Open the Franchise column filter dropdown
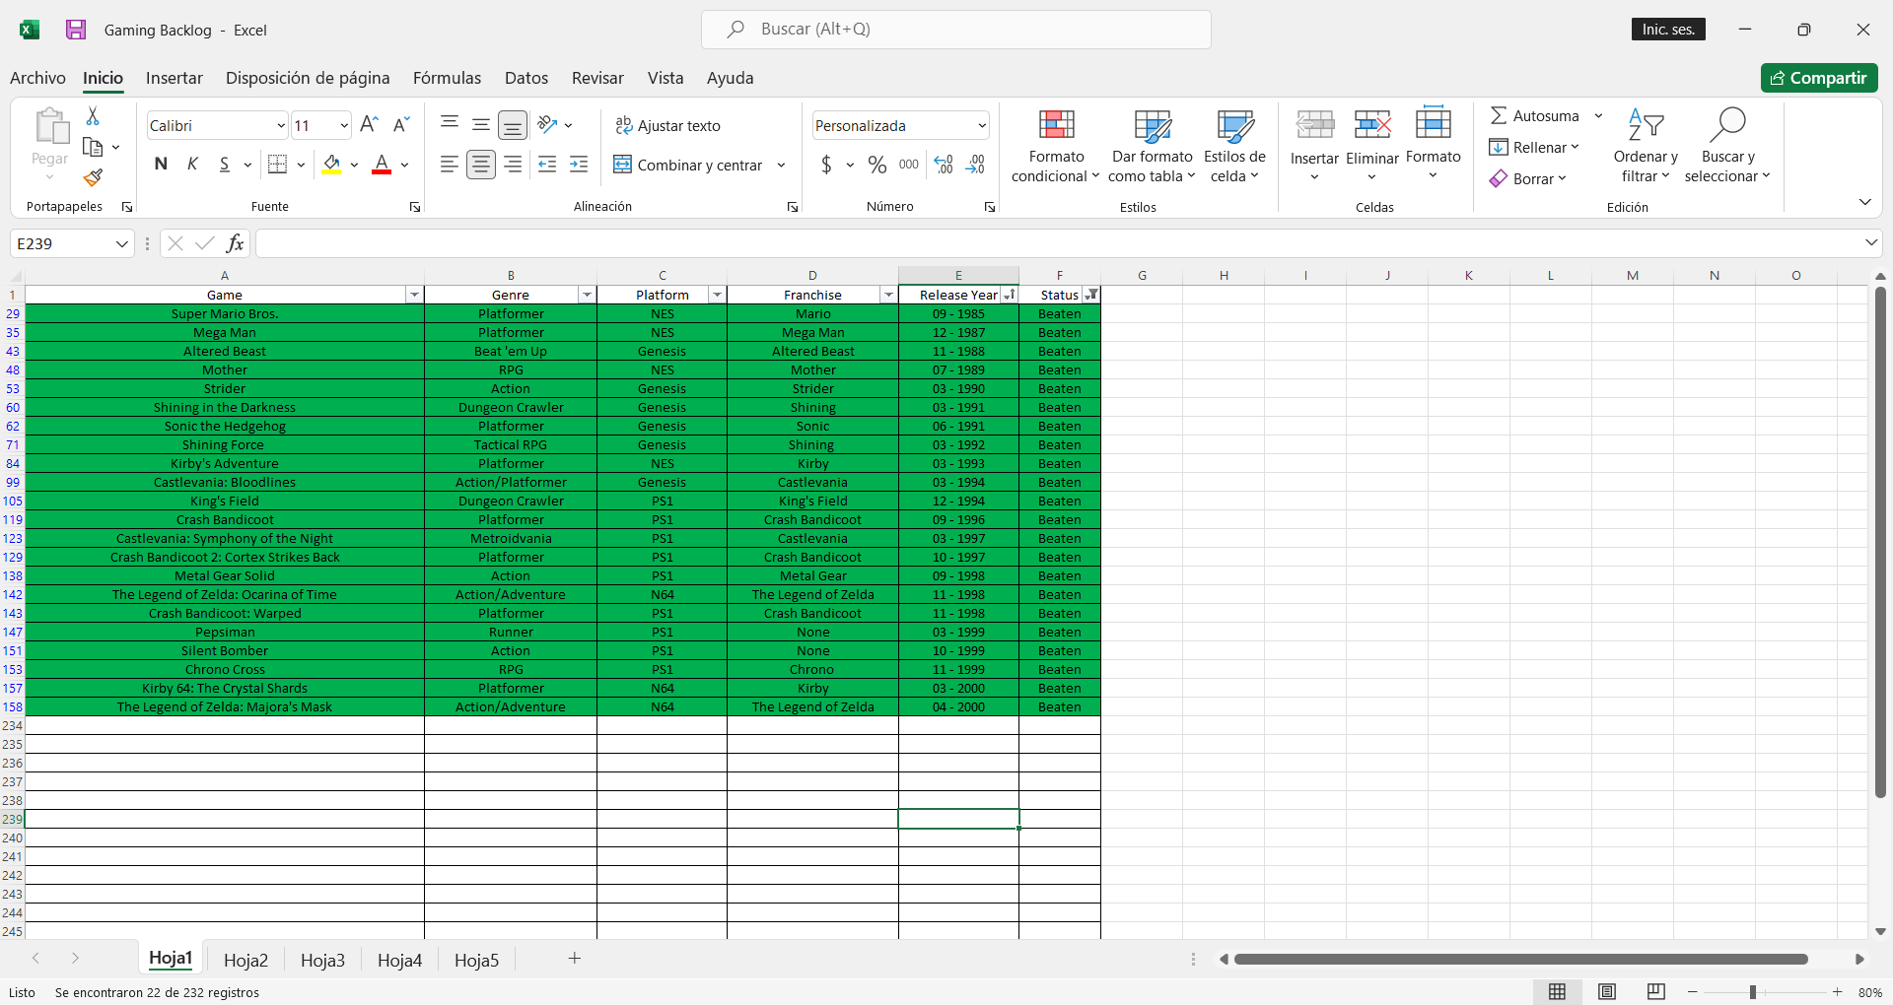This screenshot has width=1893, height=1005. (x=888, y=295)
